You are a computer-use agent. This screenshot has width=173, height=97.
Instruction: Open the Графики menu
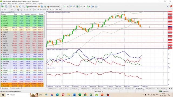click(22, 4)
